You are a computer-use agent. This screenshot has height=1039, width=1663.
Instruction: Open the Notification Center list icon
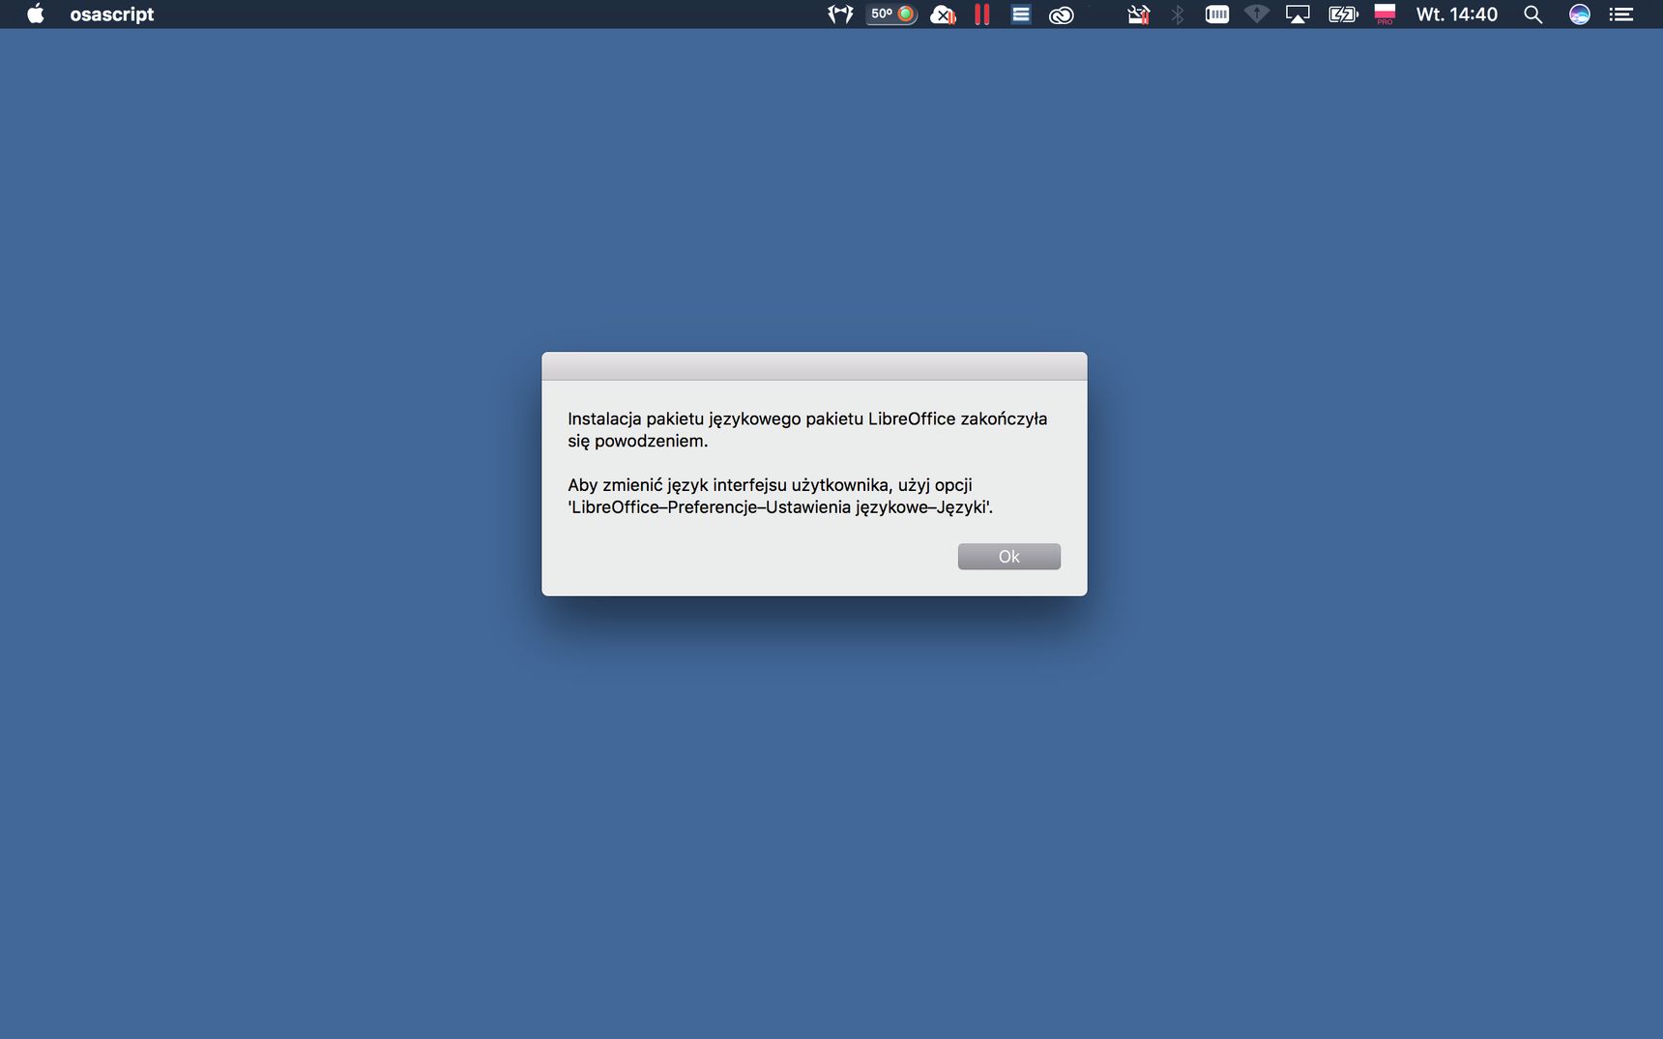(x=1620, y=14)
